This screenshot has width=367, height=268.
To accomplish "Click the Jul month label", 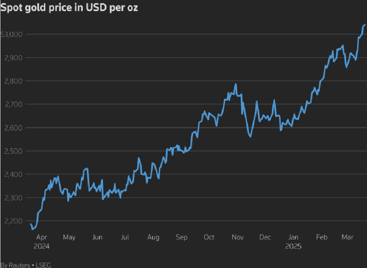I will tap(125, 237).
